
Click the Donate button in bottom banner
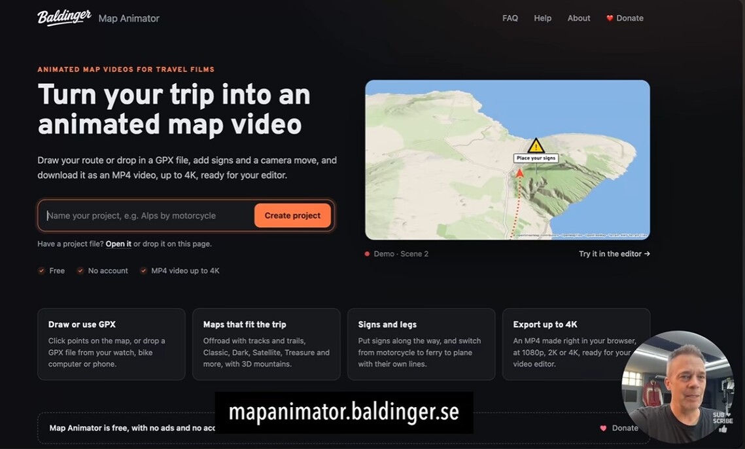pyautogui.click(x=619, y=428)
